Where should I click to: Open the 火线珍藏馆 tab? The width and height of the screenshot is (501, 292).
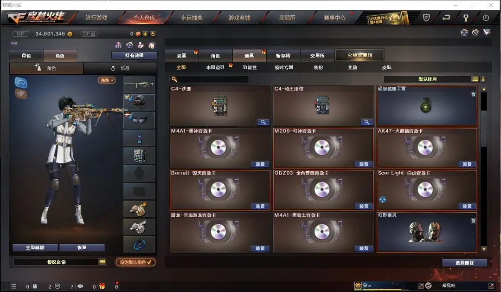pos(360,55)
